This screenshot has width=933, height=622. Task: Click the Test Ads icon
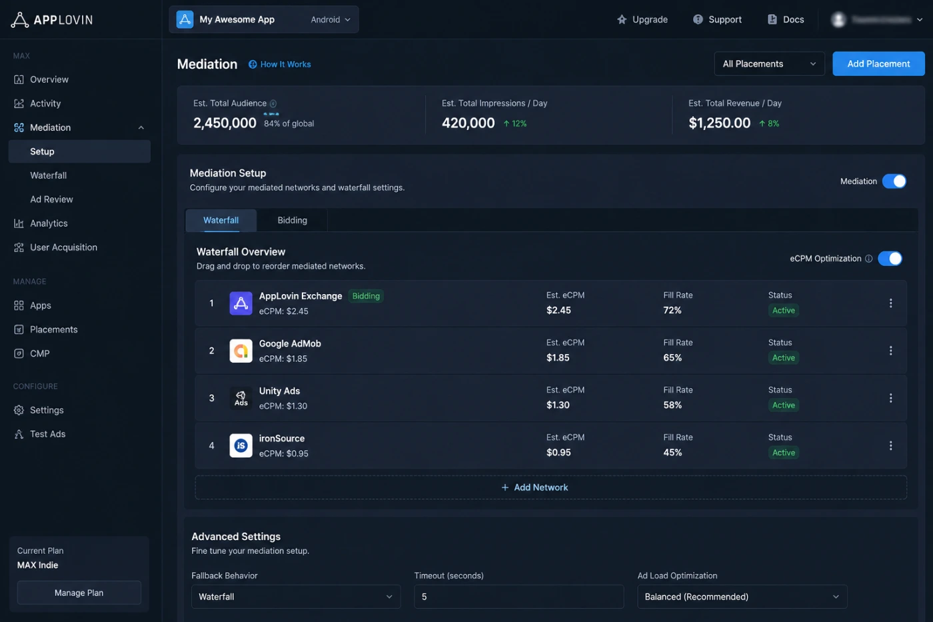[19, 434]
